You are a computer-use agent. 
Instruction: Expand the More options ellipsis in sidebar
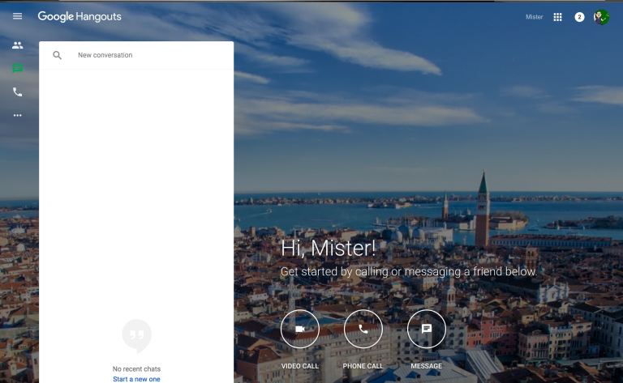point(17,116)
